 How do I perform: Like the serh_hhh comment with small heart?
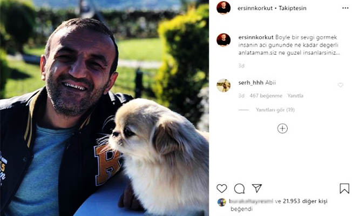(x=340, y=85)
